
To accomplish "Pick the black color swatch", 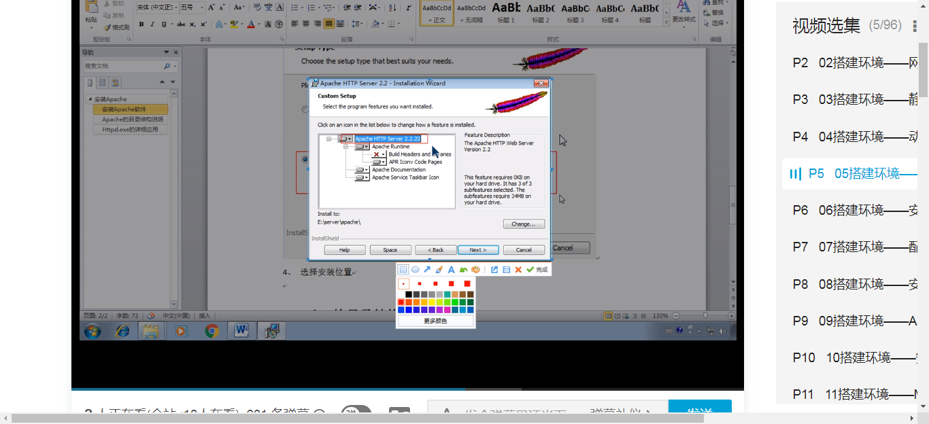I will 409,294.
